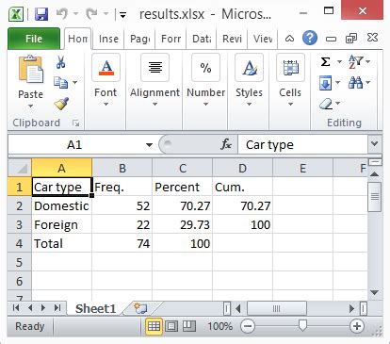The image size is (390, 344).
Task: Click the horizontal scrollbar thumb
Action: point(277,308)
